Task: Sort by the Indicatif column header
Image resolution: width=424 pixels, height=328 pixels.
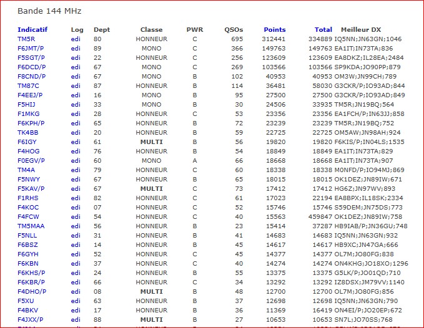Action: [x=32, y=30]
